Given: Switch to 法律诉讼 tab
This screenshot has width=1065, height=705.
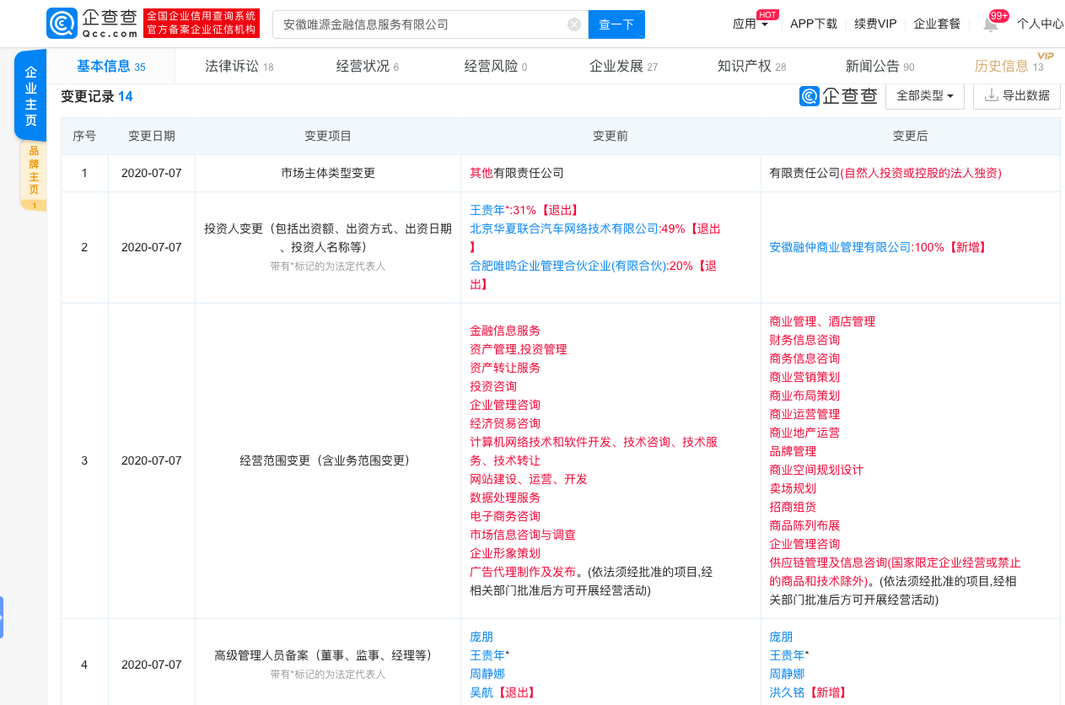Looking at the screenshot, I should pos(239,66).
